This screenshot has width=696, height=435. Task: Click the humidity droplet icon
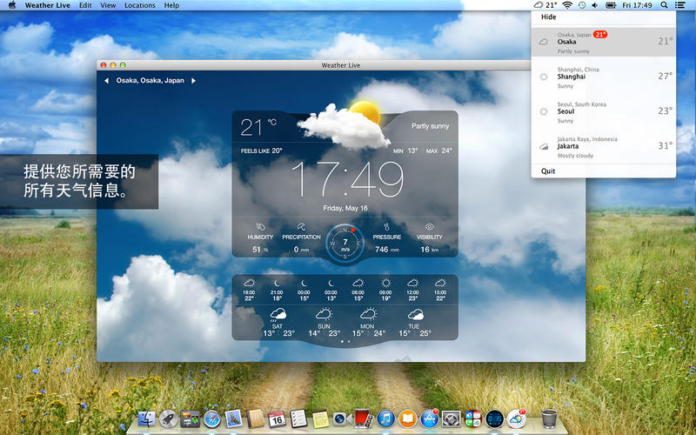click(260, 227)
